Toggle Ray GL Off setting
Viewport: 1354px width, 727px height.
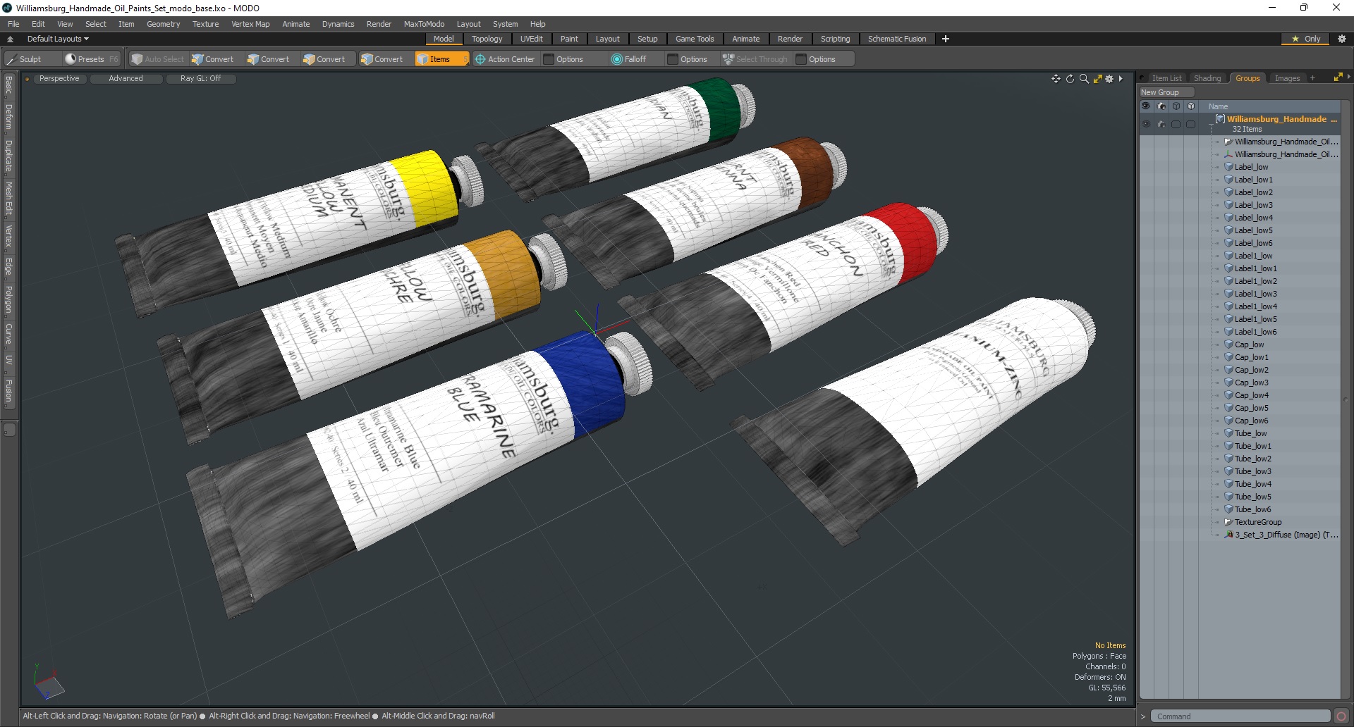tap(200, 79)
